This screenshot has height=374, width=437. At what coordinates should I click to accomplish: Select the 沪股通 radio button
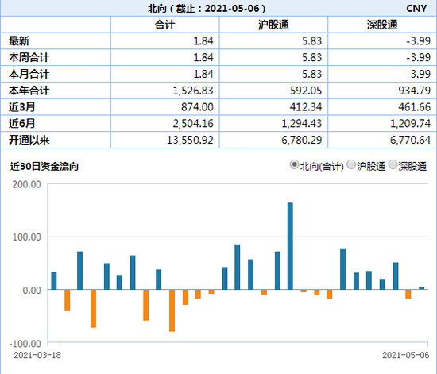point(351,165)
